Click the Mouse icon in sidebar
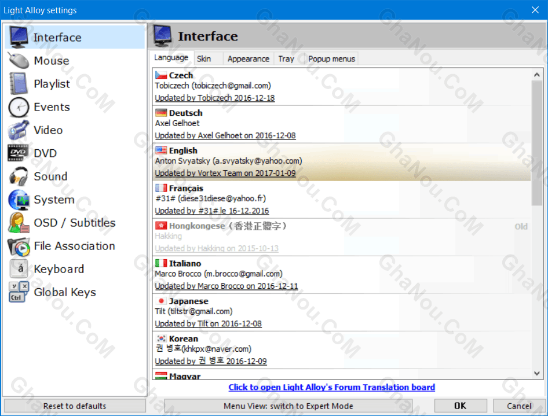 click(19, 60)
